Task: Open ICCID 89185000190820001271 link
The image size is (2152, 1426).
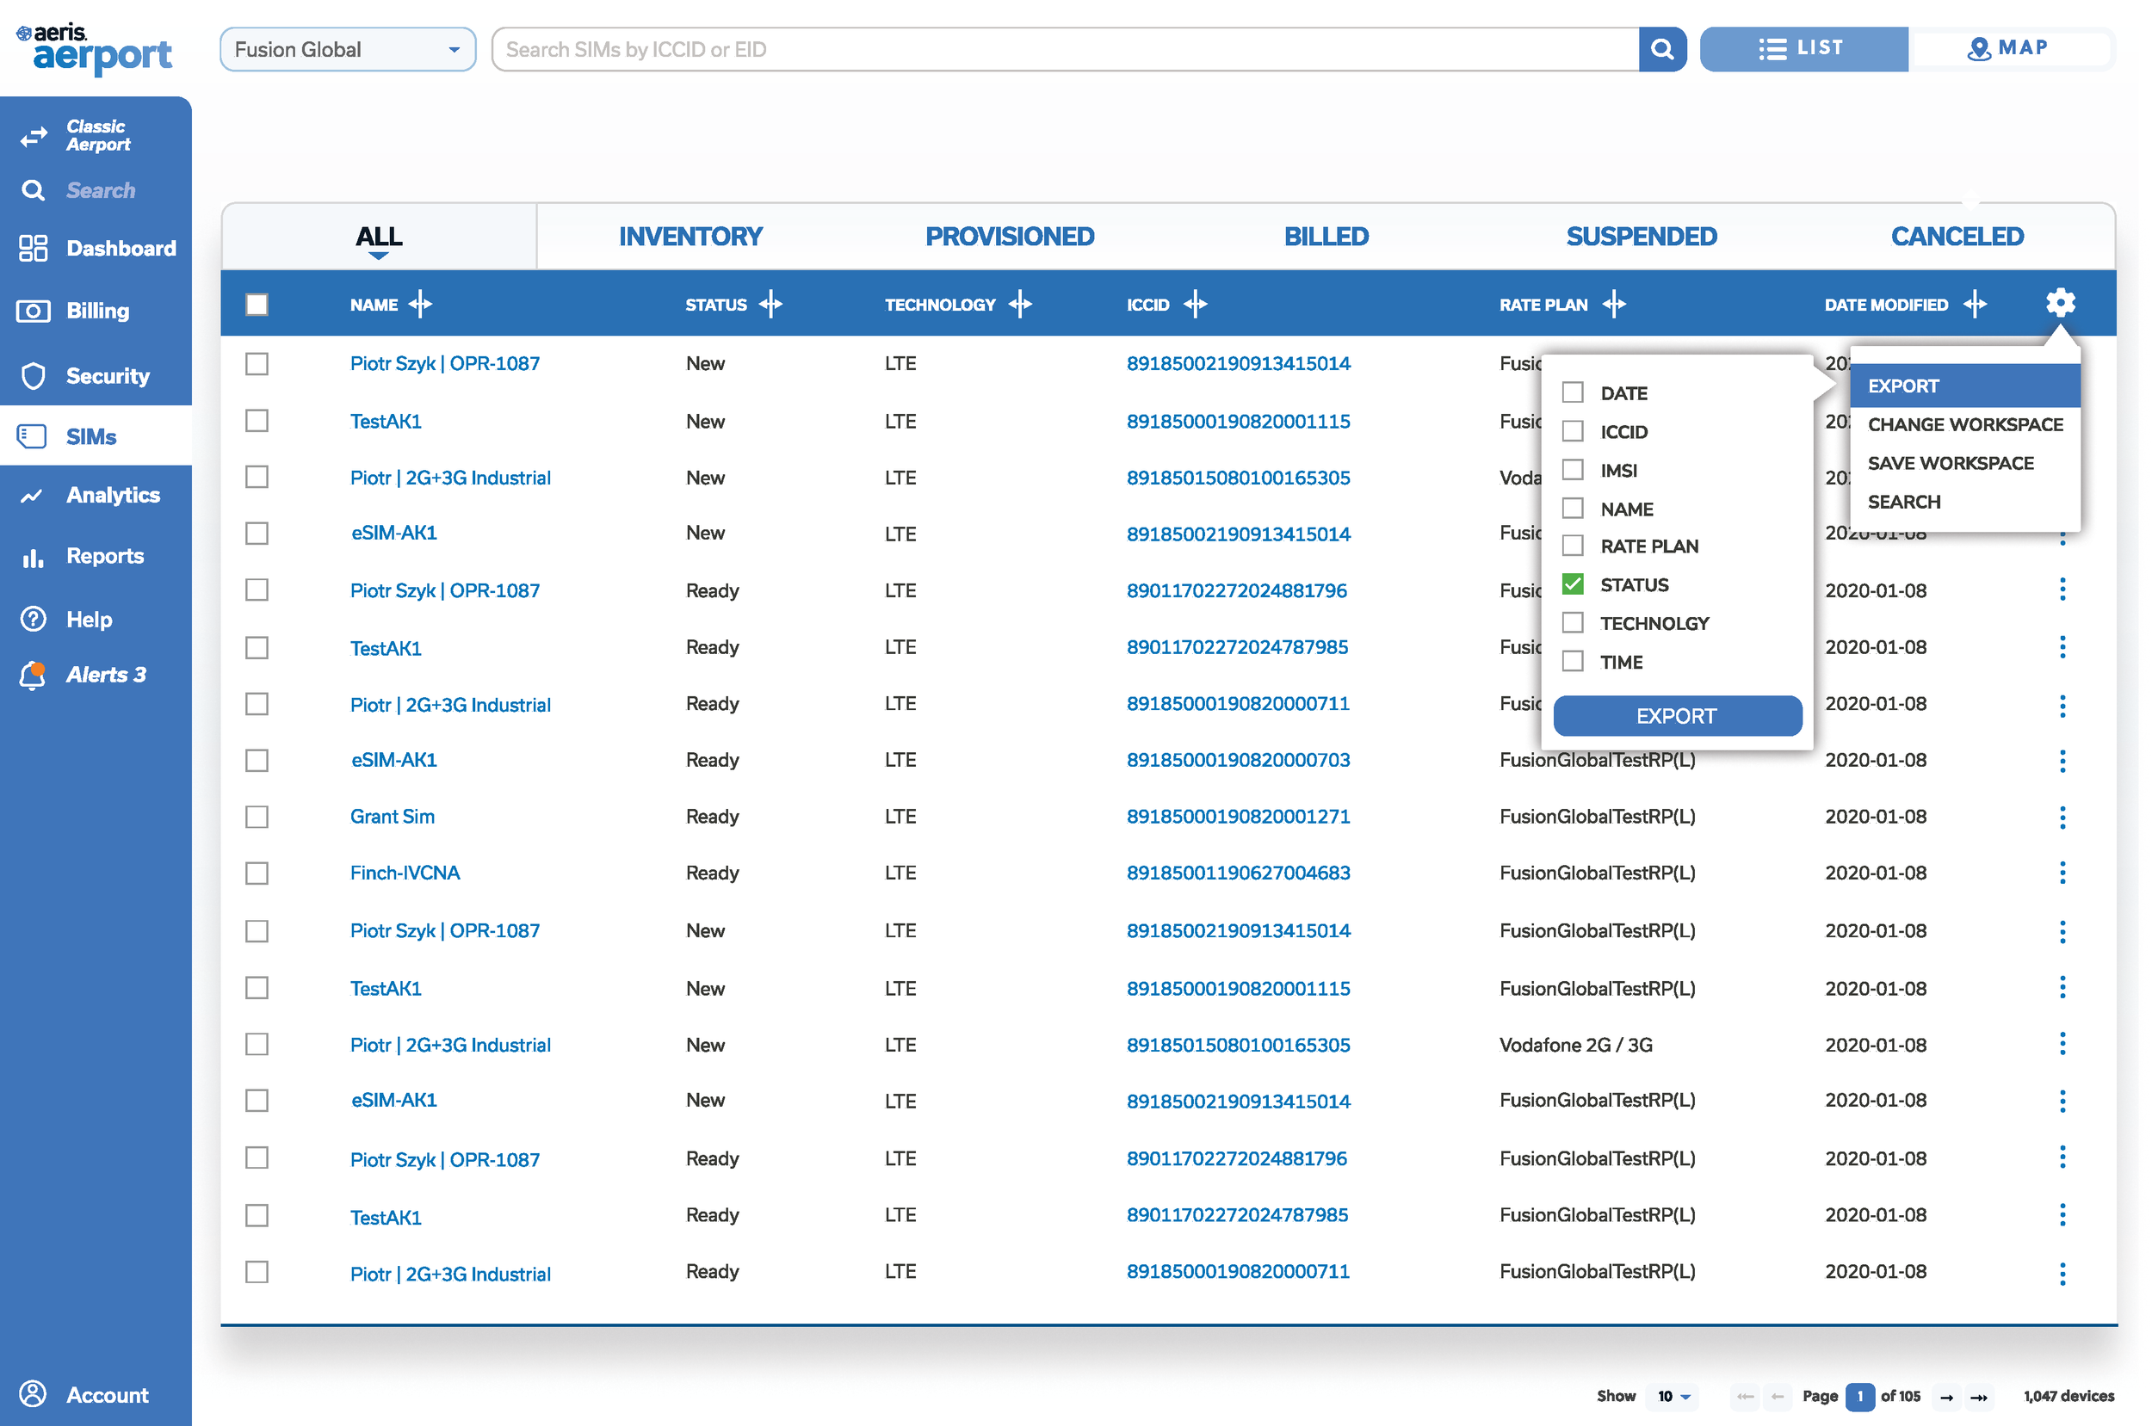Action: (x=1237, y=817)
